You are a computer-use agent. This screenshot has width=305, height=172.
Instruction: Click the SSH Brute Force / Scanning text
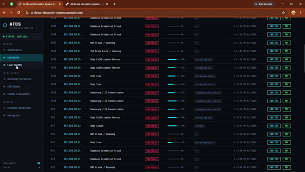(x=105, y=51)
